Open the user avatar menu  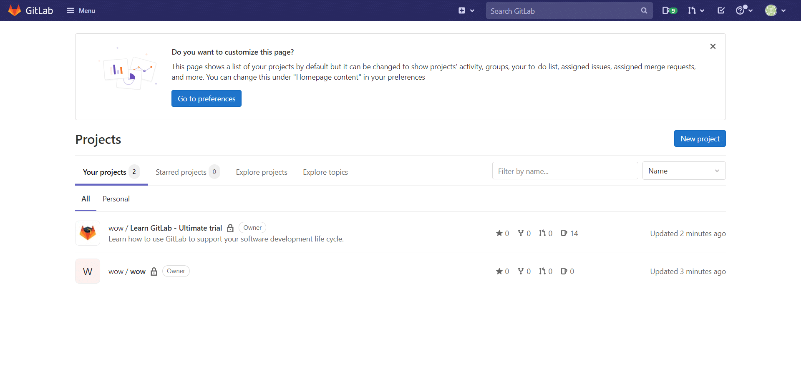776,10
